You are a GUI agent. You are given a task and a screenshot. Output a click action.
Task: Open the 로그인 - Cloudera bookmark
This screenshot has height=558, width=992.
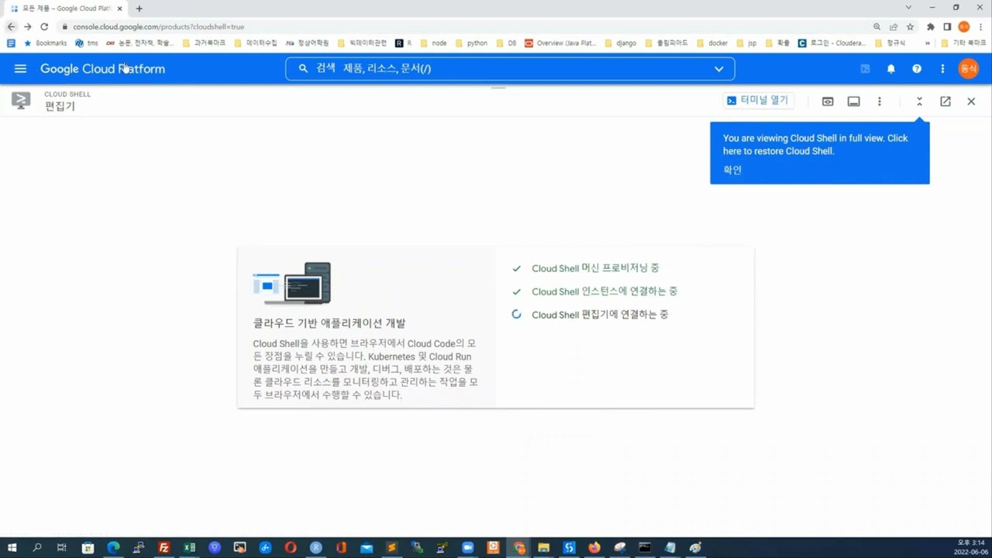point(832,43)
